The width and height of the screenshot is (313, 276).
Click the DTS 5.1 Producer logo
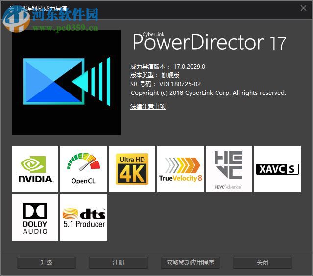tap(83, 218)
